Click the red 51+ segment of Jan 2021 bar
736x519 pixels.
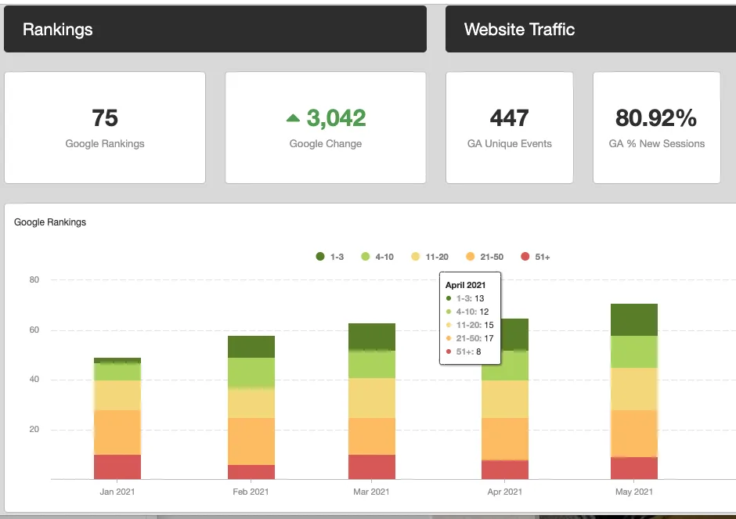[117, 467]
